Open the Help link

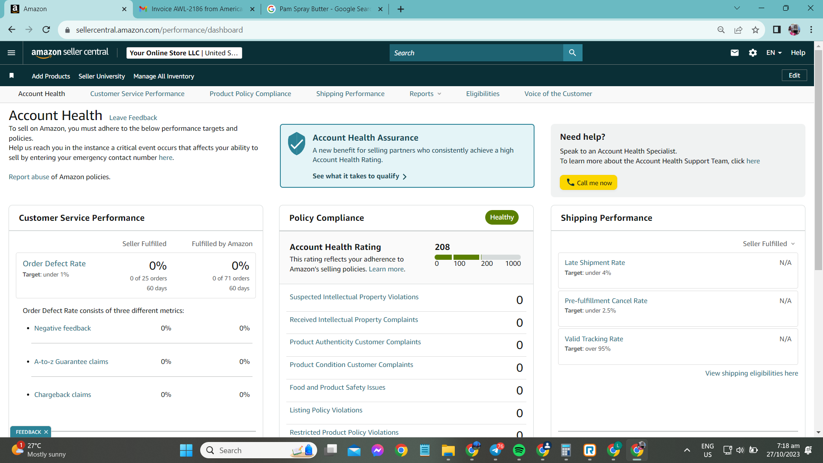coord(798,53)
